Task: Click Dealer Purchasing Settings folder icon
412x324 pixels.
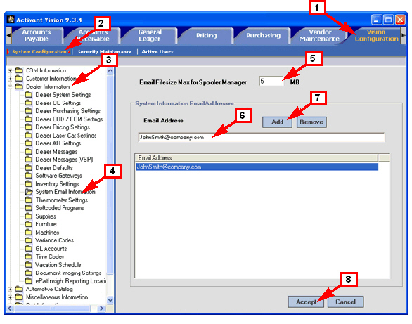Action: tap(29, 111)
